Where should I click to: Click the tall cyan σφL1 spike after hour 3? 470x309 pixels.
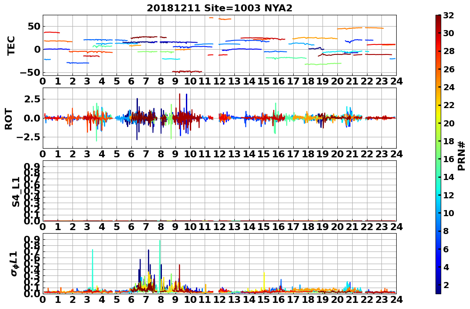tap(93, 269)
